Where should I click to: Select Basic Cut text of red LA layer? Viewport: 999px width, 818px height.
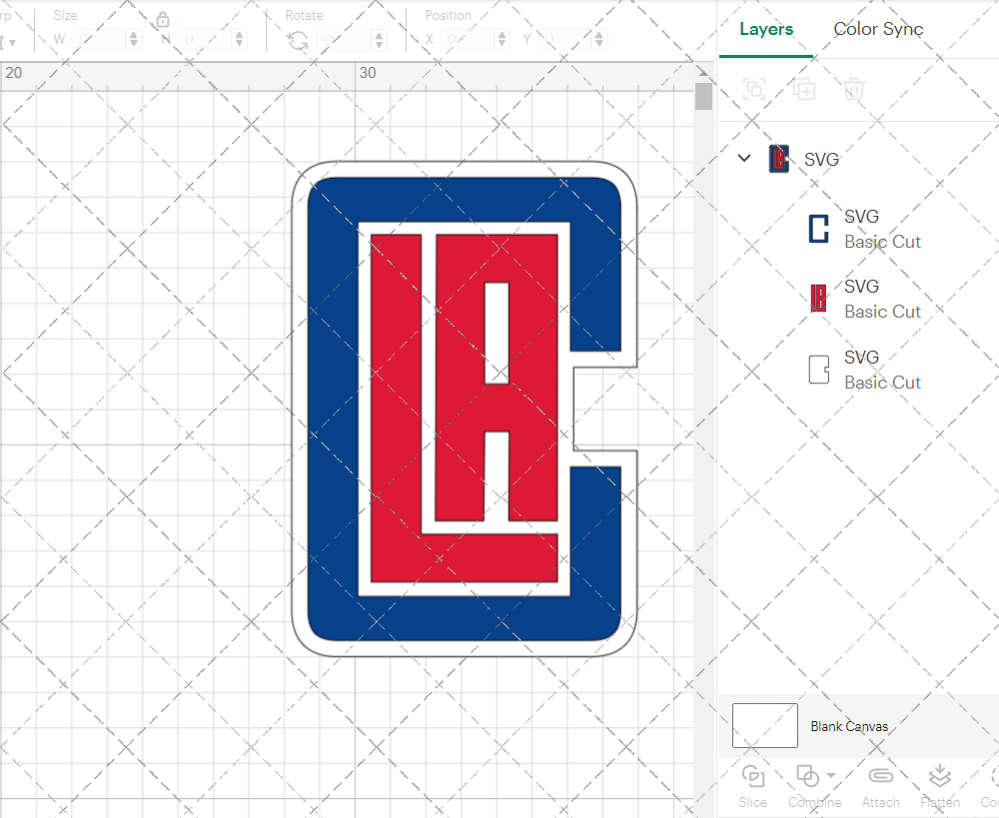[x=882, y=312]
